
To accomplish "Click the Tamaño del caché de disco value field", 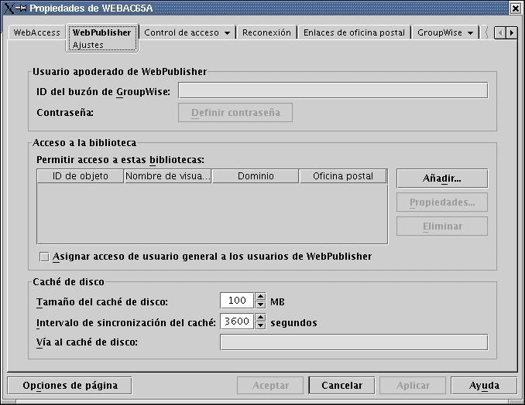I will pos(237,301).
